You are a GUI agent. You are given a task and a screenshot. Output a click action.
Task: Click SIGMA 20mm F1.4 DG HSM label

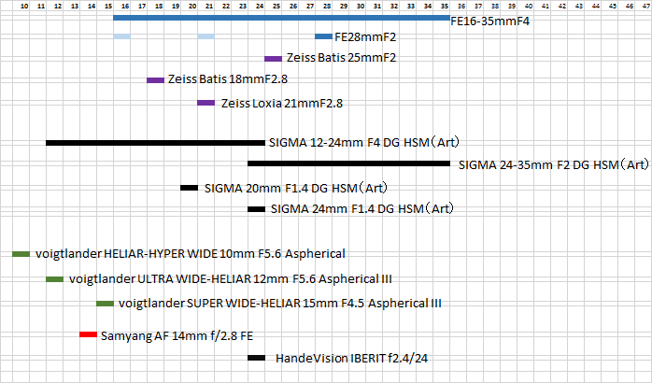coord(296,189)
